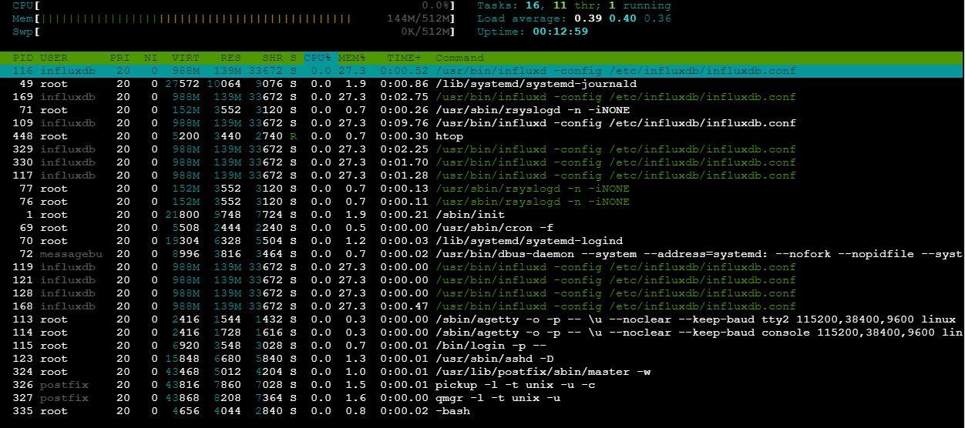Sort by the NI column header

150,58
